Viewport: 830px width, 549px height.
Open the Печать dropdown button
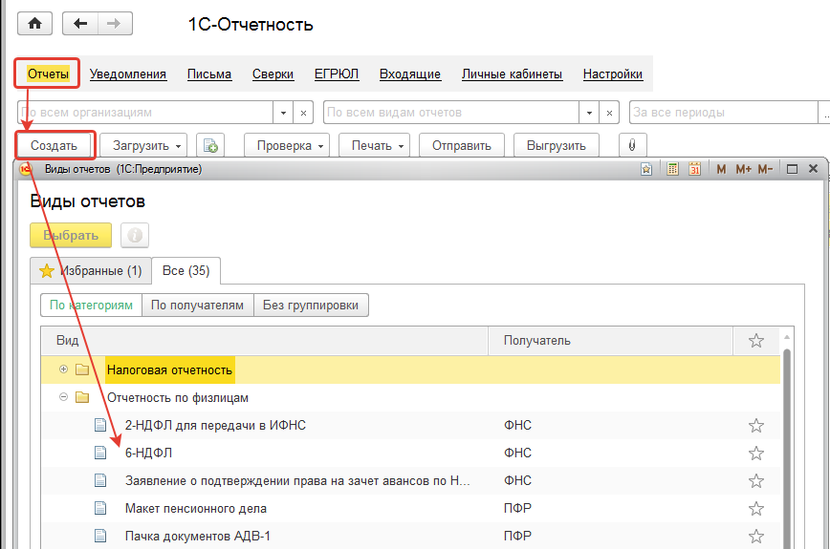(x=374, y=145)
